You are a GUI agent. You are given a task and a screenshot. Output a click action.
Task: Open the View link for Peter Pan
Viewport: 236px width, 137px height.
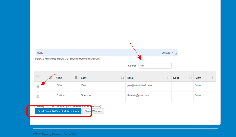[198, 85]
